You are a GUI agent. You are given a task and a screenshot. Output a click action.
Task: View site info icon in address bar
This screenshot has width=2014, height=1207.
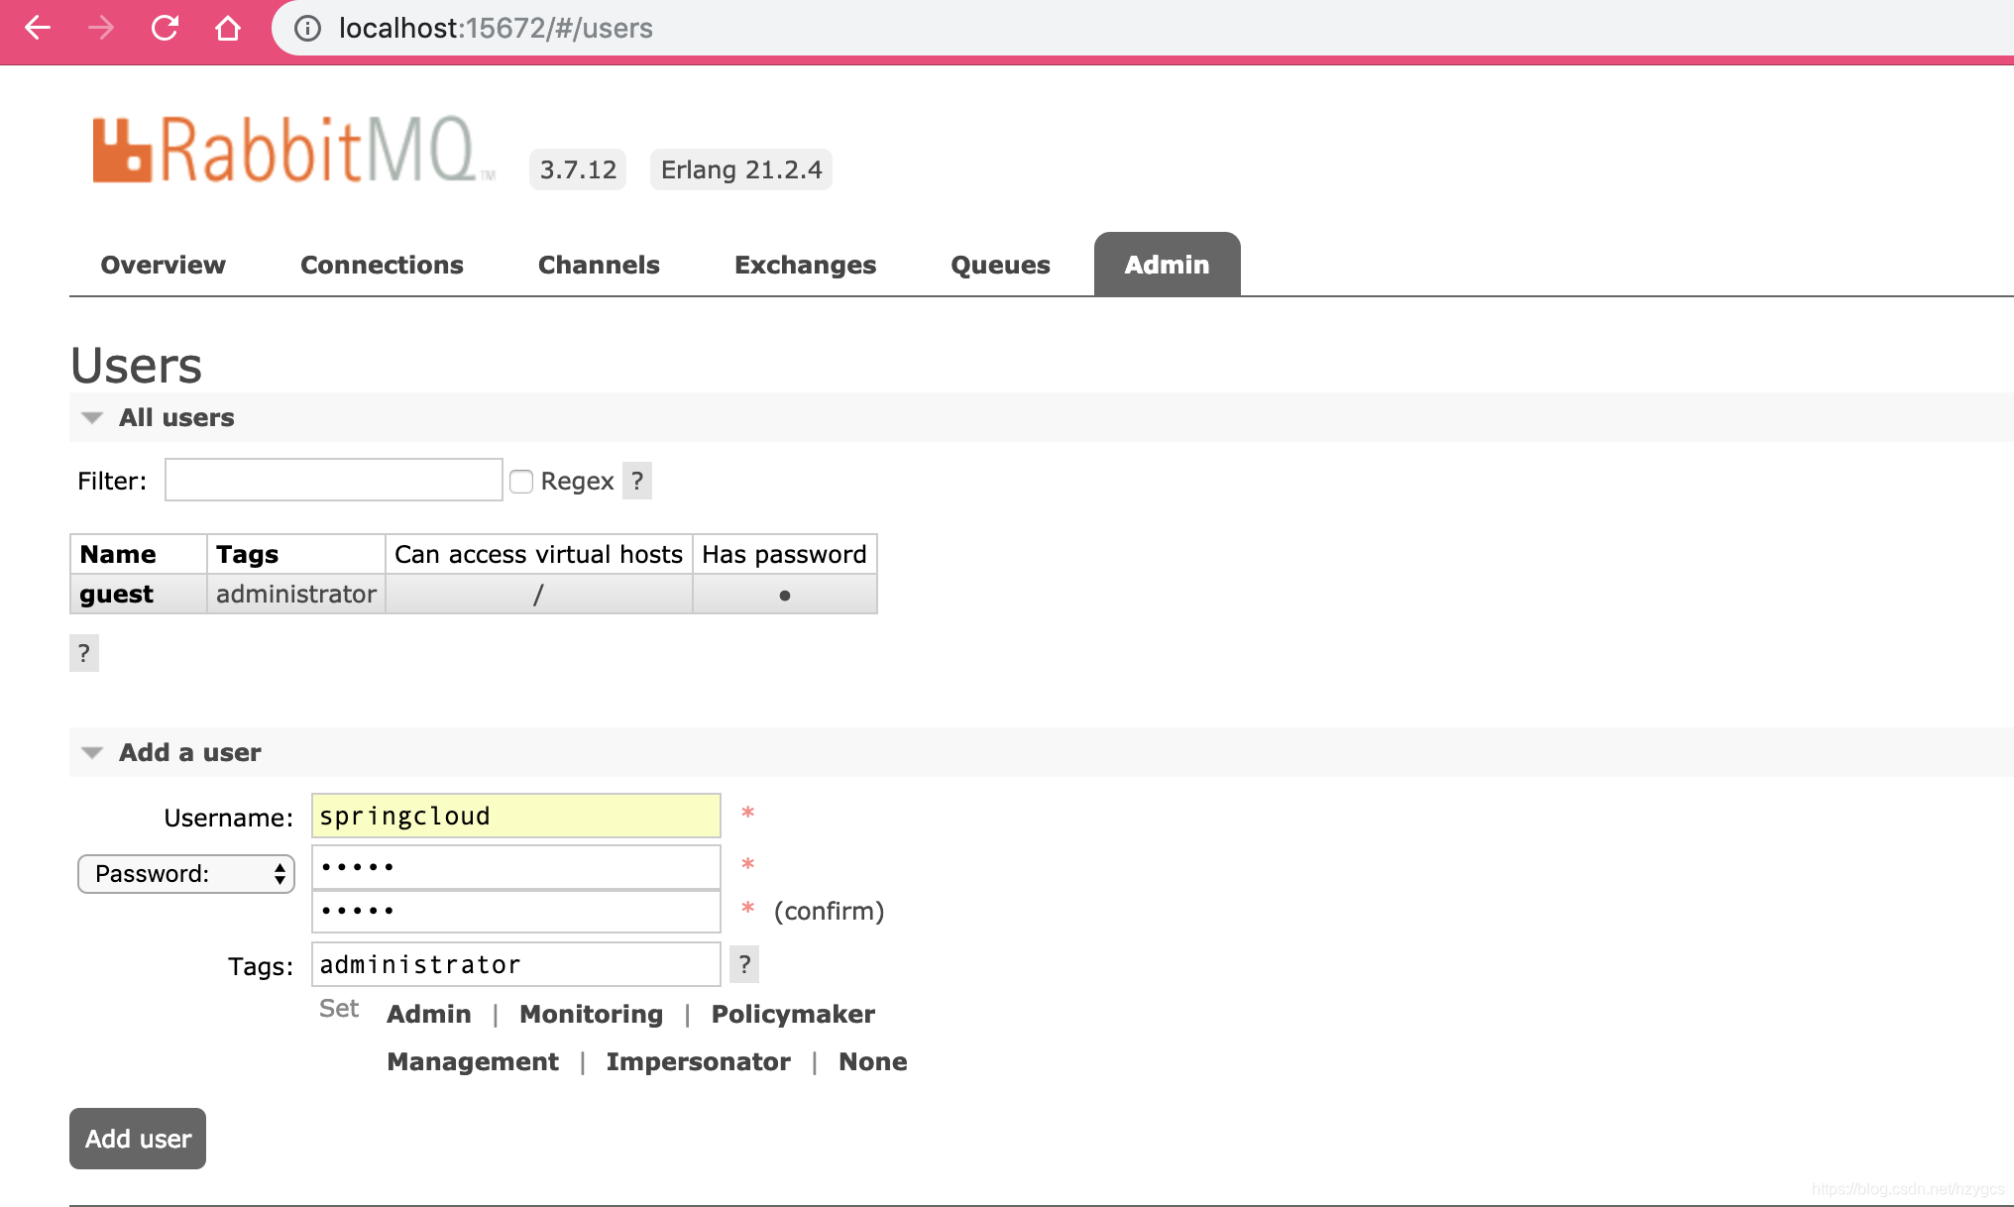point(308,28)
